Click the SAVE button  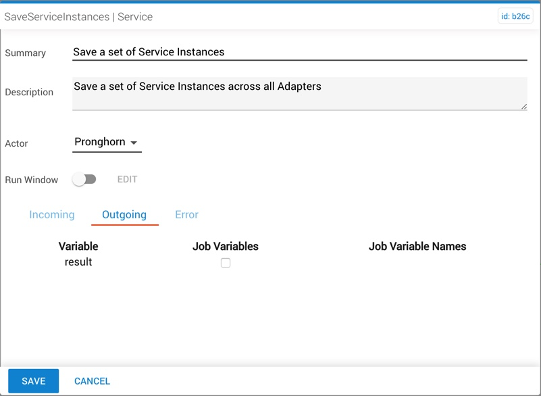(34, 381)
